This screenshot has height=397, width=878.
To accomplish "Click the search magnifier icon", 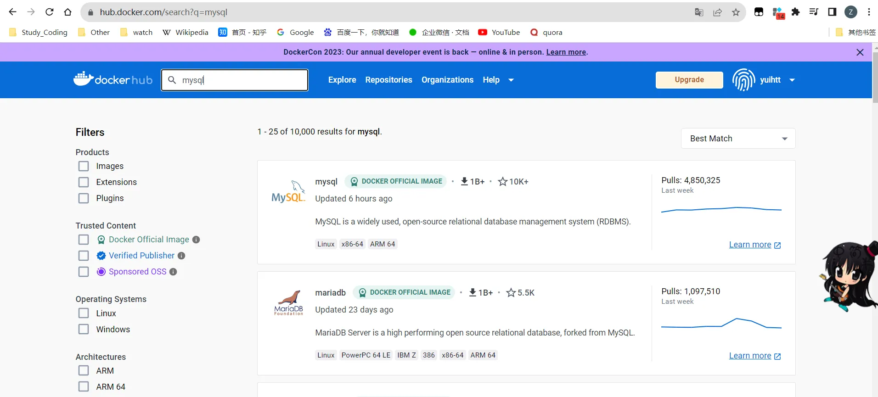I will 172,80.
